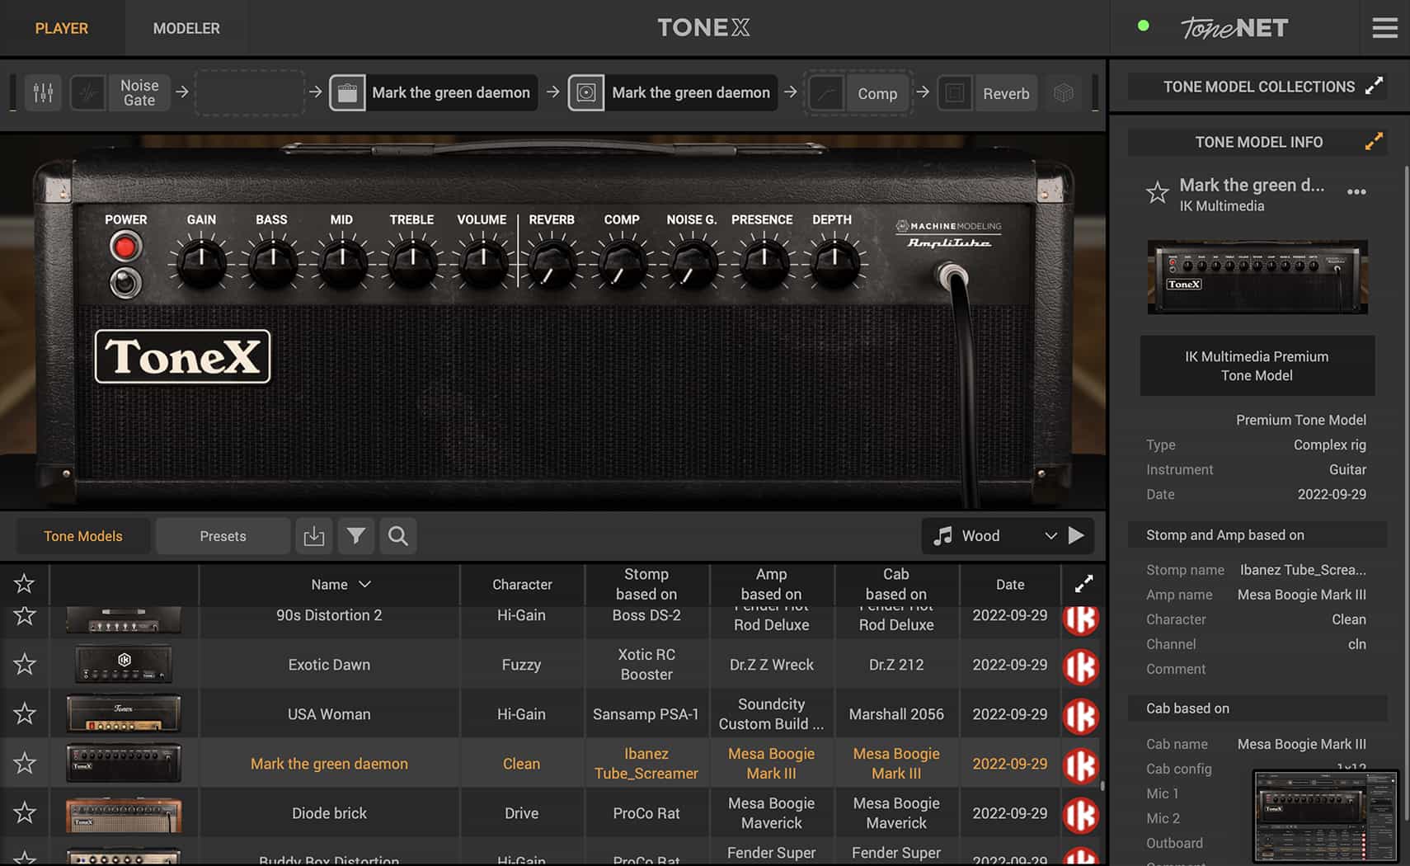Screen dimensions: 1410x866
Task: Switch to the MODELER tab
Action: coord(186,27)
